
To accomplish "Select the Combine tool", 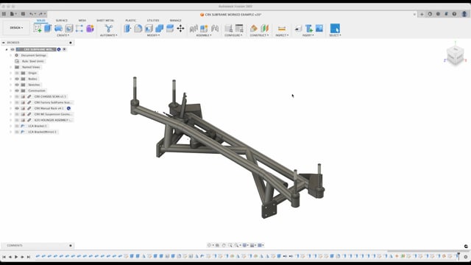I will tap(159, 28).
